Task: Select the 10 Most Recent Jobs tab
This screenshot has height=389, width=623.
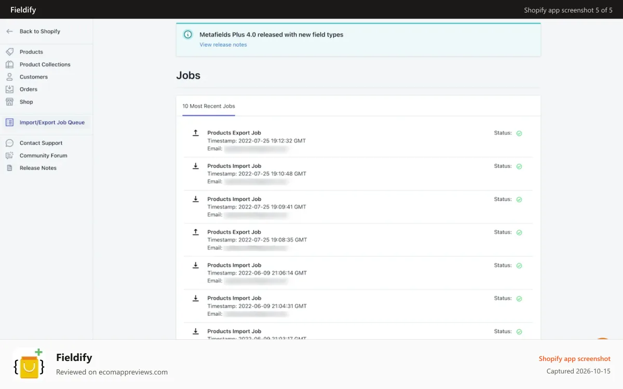Action: coord(209,106)
